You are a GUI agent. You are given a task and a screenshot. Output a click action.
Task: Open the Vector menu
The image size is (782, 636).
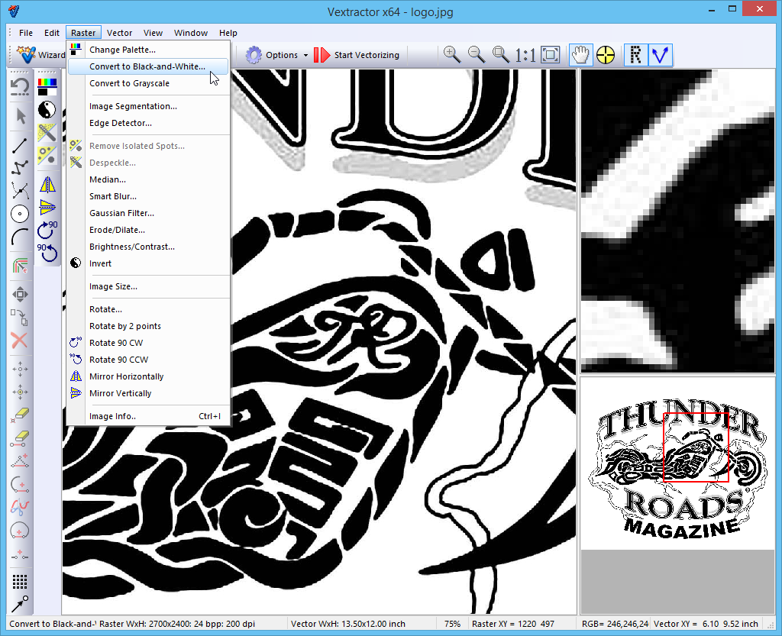[x=119, y=33]
